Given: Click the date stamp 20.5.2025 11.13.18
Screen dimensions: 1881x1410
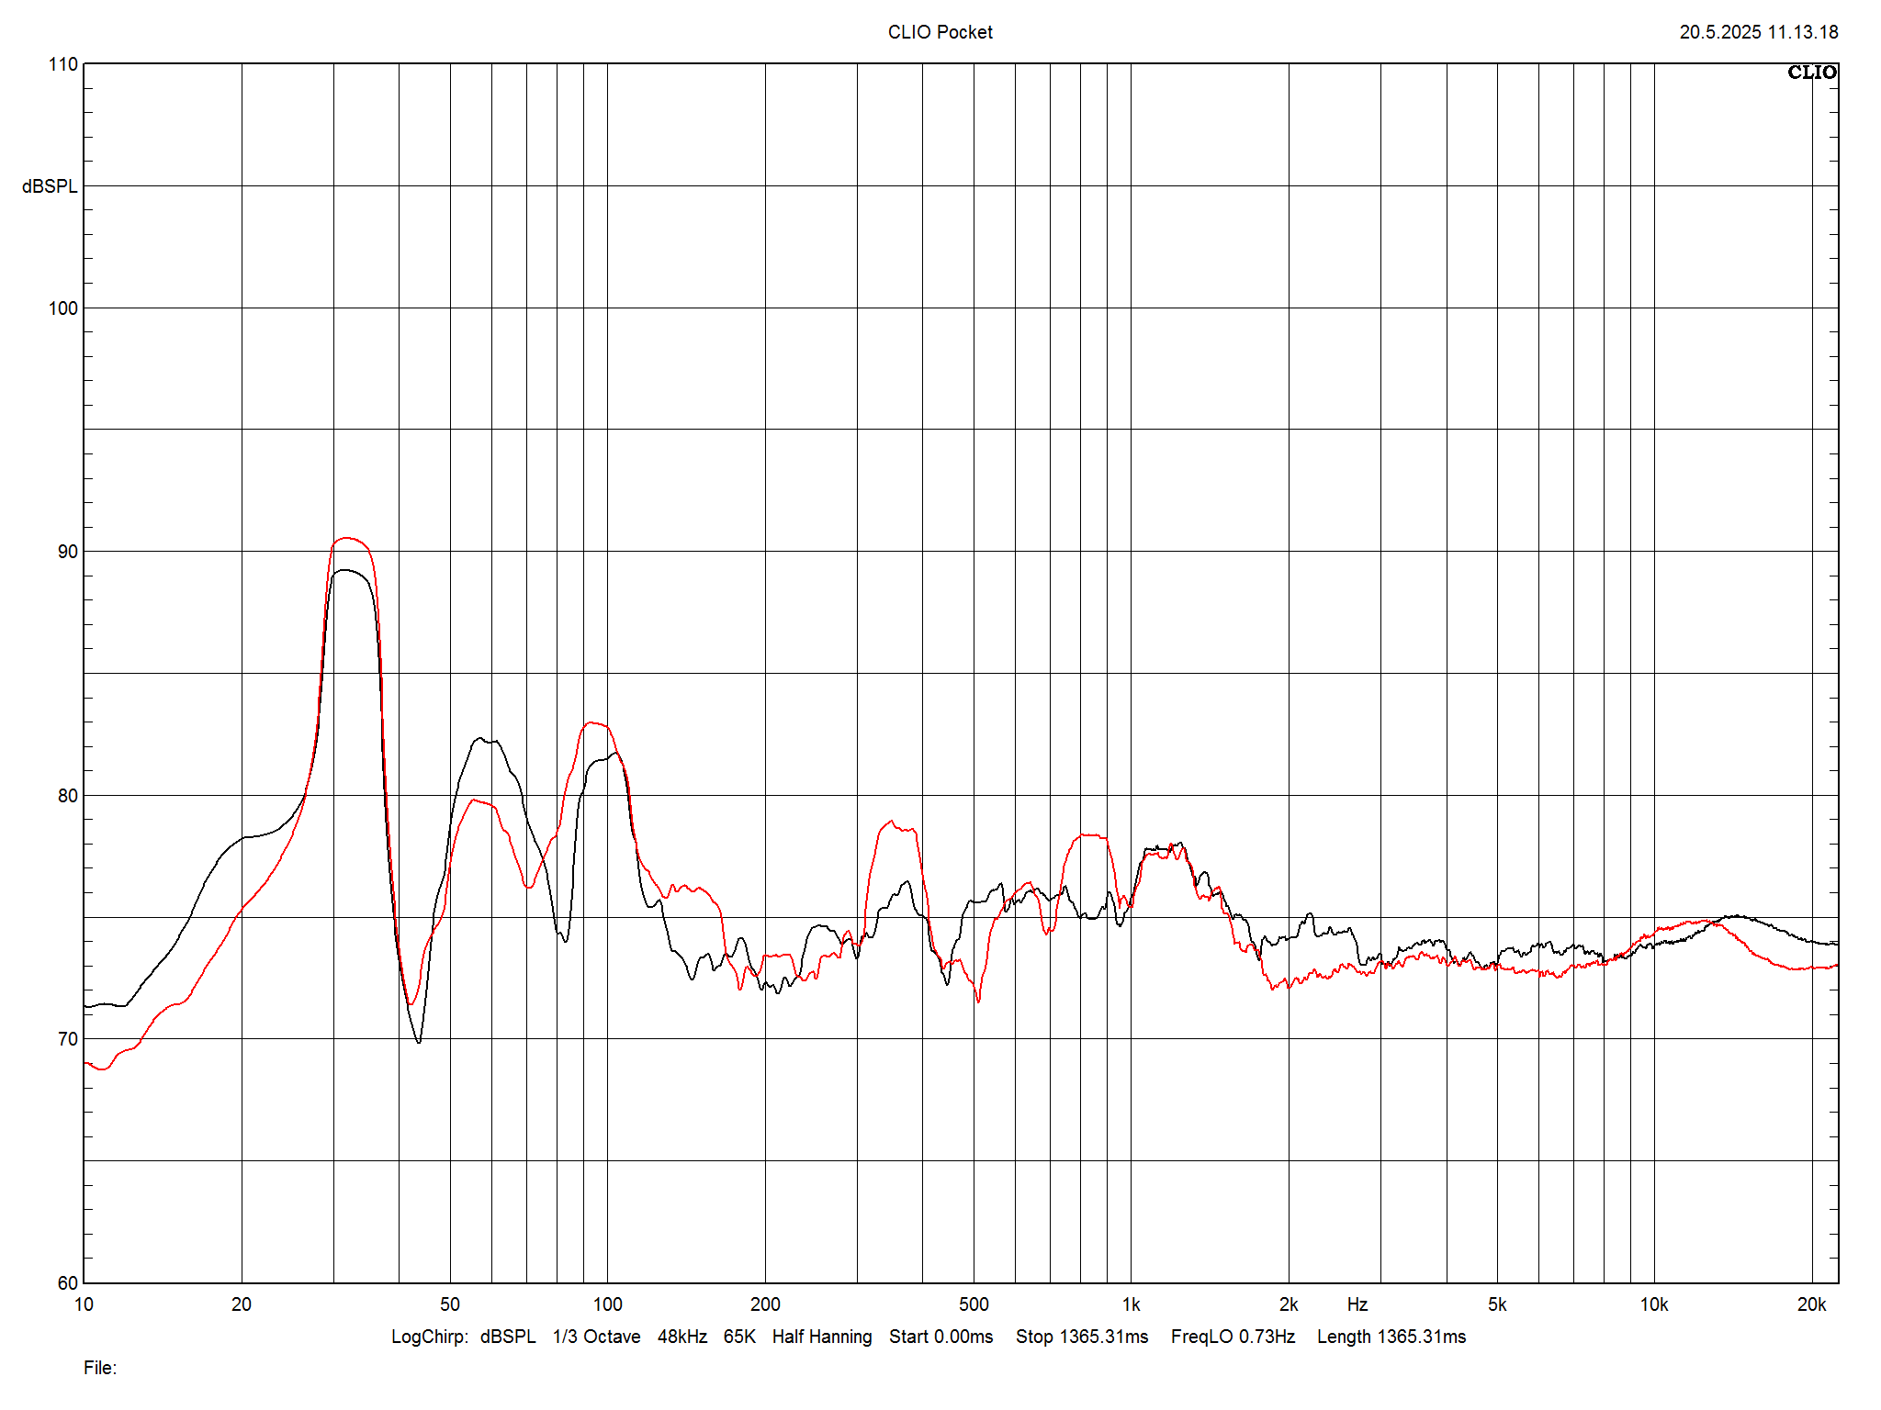Looking at the screenshot, I should point(1759,32).
